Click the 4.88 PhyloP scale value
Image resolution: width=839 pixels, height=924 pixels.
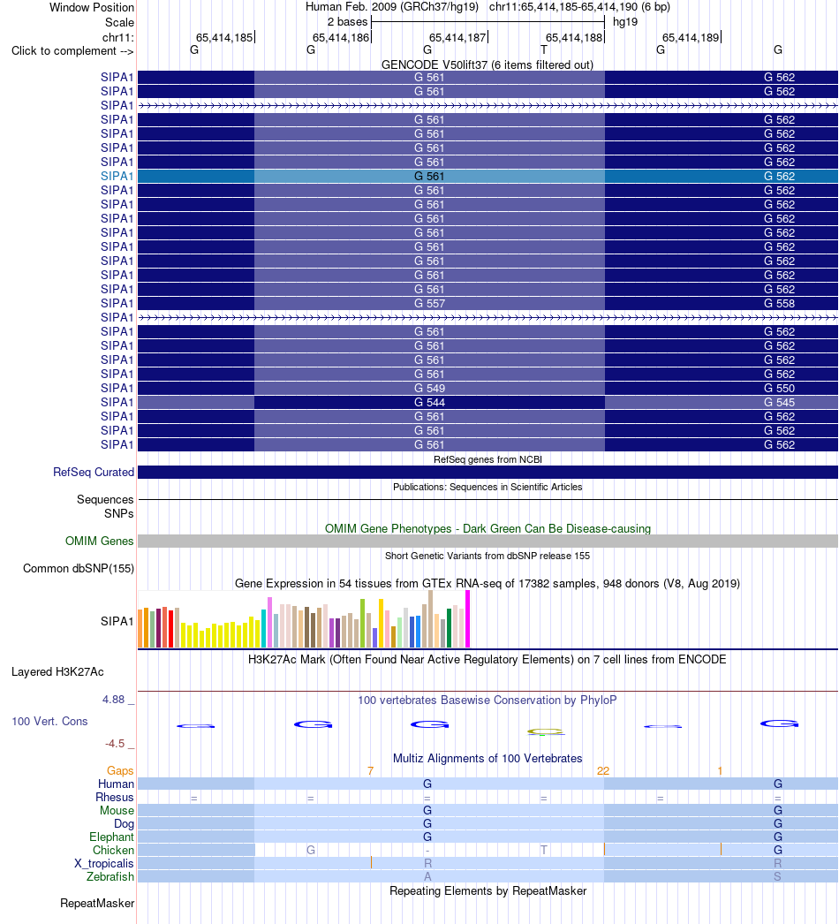tap(114, 700)
